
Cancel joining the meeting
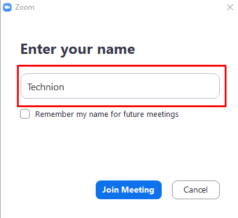click(x=196, y=190)
